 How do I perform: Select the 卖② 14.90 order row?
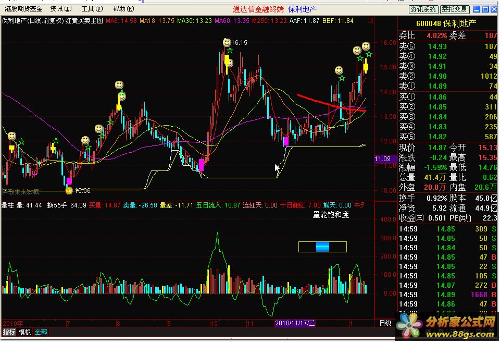tap(448, 76)
